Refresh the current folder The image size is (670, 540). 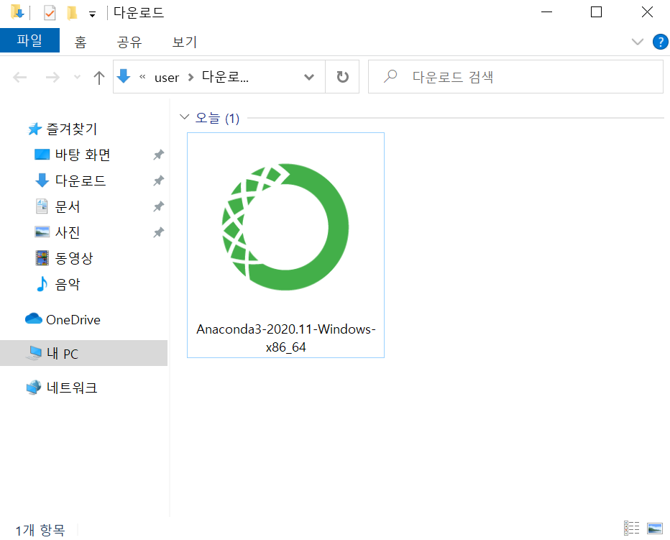point(342,77)
